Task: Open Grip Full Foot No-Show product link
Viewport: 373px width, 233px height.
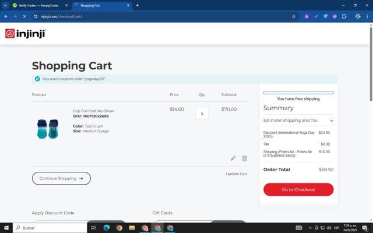Action: (93, 111)
